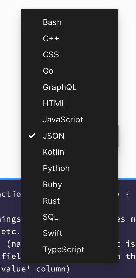Viewport: 136px width, 278px height.
Task: Choose Kotlin from the language menu
Action: 70,152
